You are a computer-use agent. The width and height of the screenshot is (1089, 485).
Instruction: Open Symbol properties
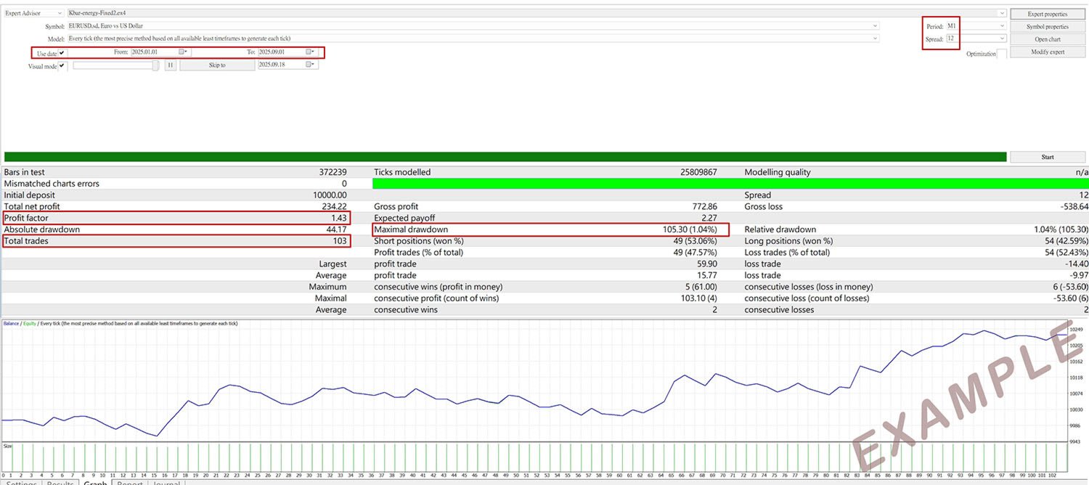(1048, 27)
